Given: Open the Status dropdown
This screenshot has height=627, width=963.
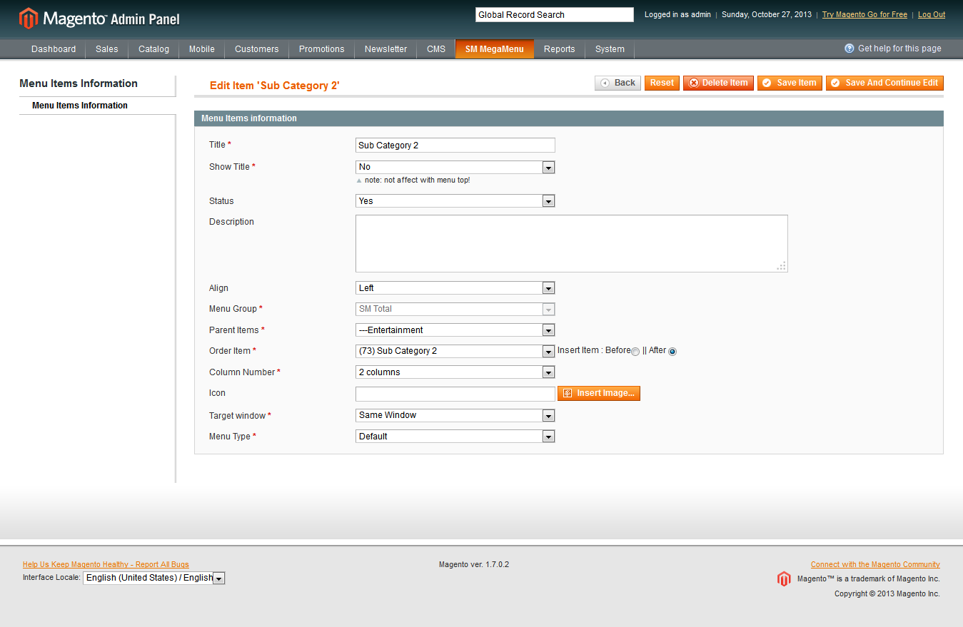Looking at the screenshot, I should point(455,201).
